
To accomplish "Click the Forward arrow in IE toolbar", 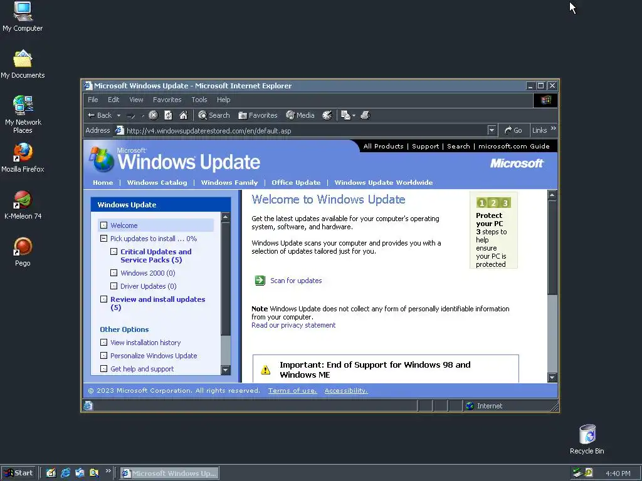I will tap(131, 116).
